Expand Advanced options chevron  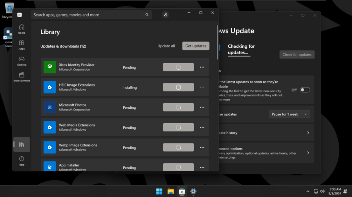[x=308, y=153]
